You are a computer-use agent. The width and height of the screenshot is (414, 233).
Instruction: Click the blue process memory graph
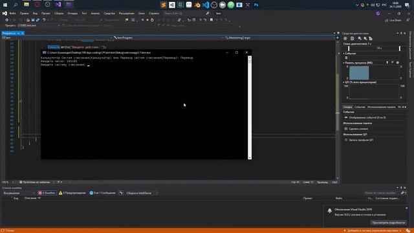[x=359, y=73]
